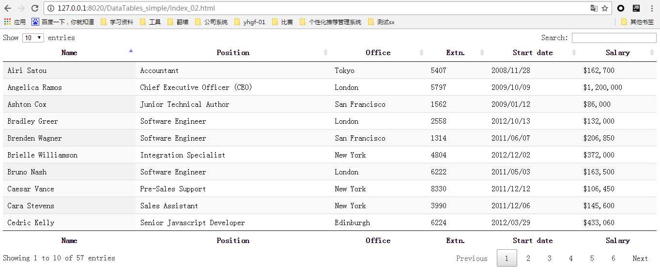Click the URL address bar

click(320, 8)
